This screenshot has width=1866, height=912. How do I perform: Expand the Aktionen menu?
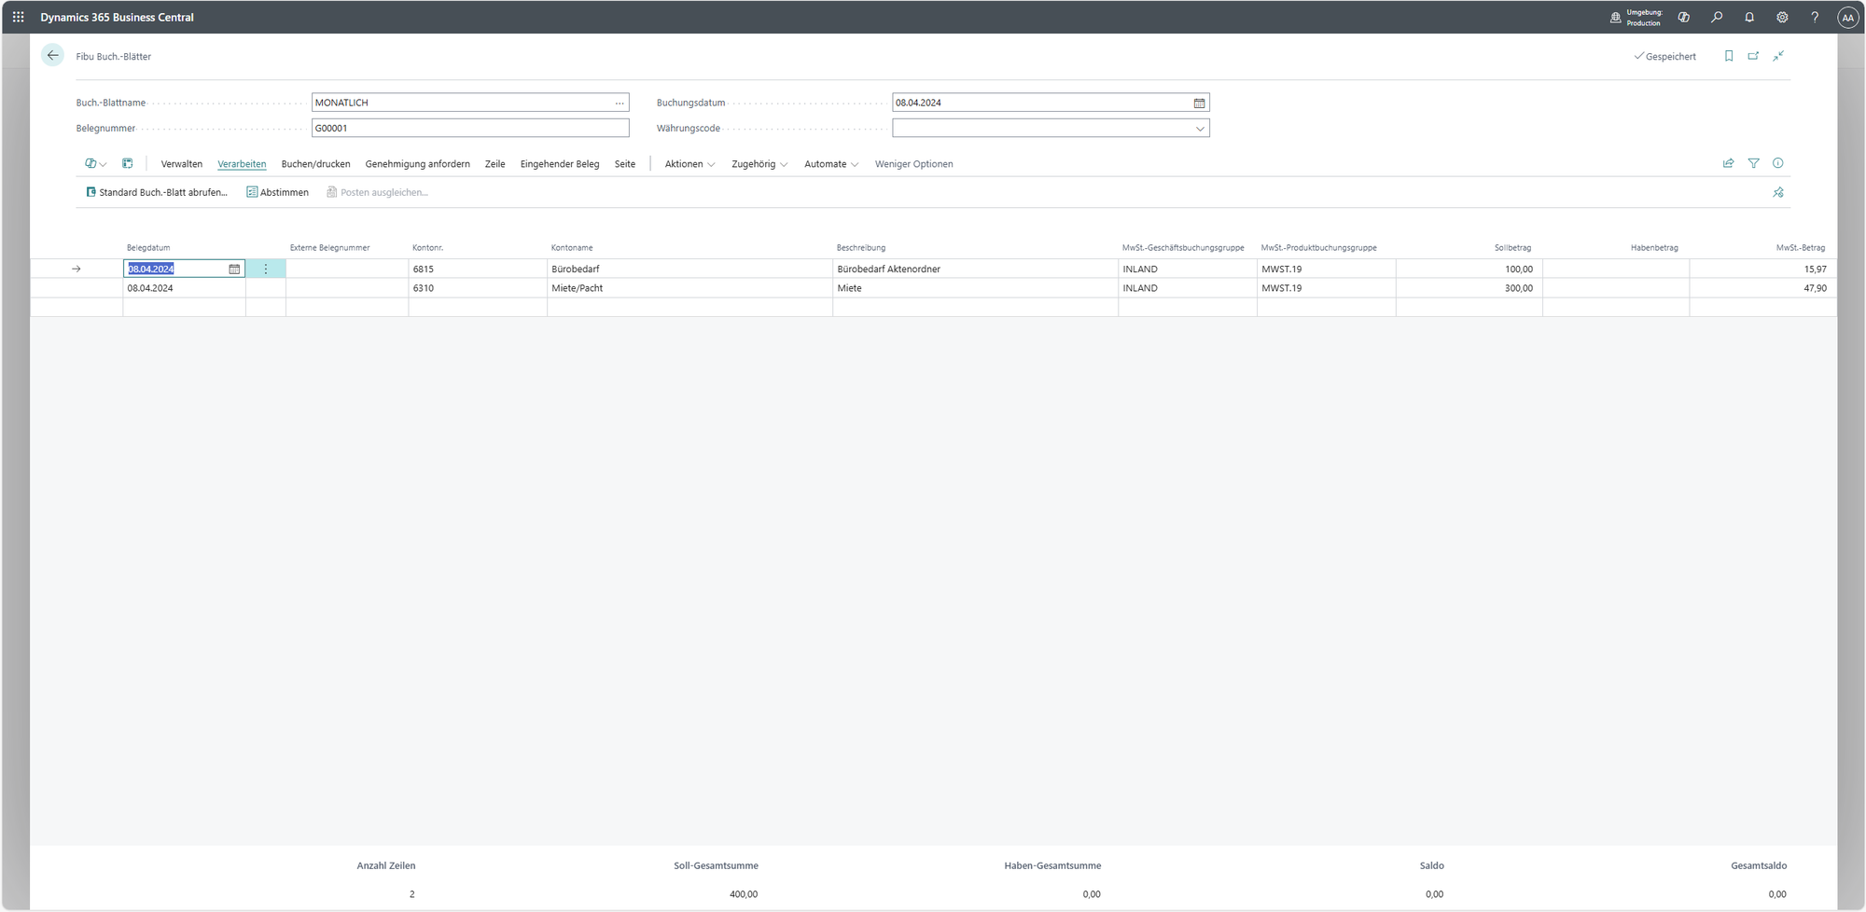click(689, 164)
